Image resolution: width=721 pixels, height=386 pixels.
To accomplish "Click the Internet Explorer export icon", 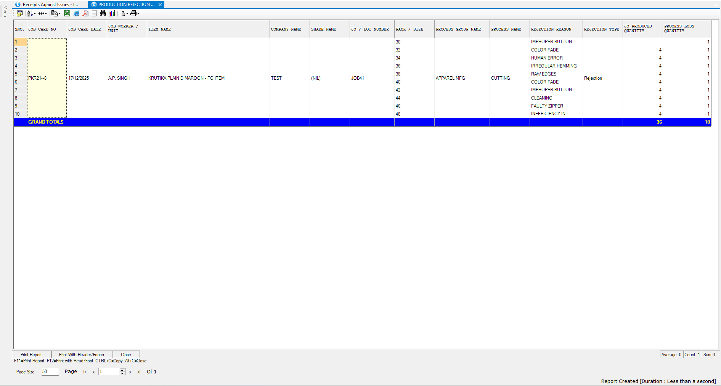I will click(x=76, y=13).
